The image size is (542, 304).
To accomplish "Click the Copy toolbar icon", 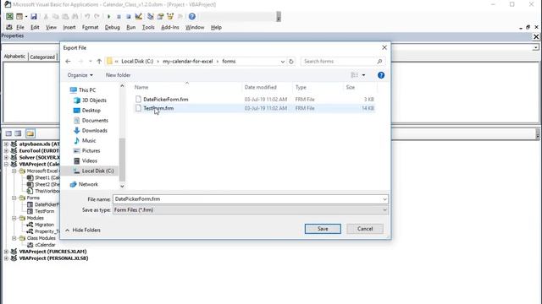I will (55, 16).
